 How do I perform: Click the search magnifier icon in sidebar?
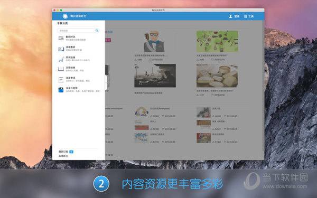[x=97, y=31]
